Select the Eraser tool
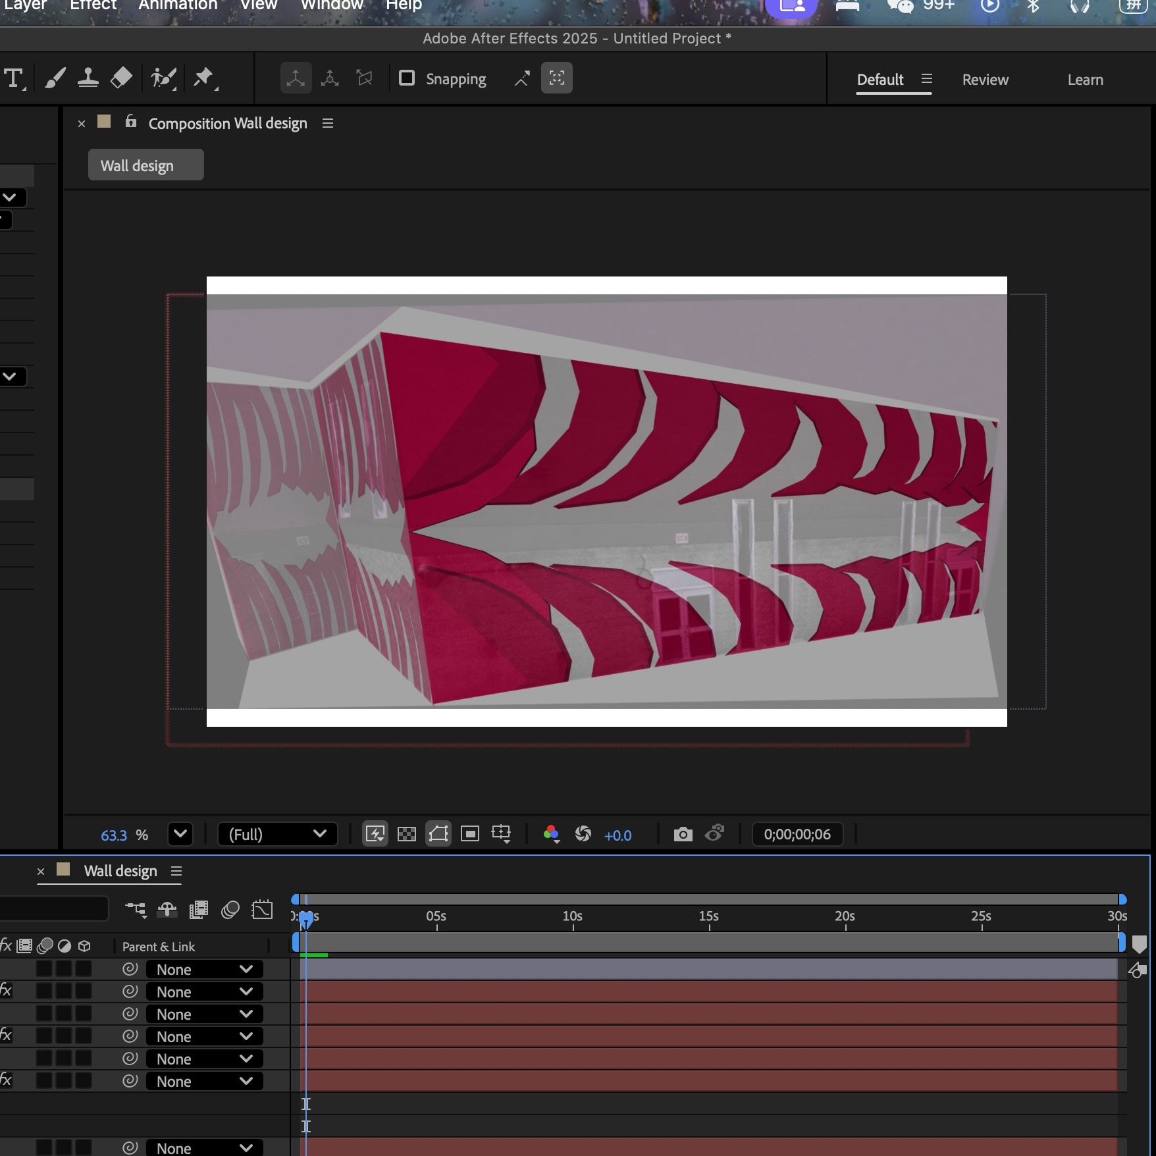This screenshot has height=1156, width=1156. pos(122,77)
